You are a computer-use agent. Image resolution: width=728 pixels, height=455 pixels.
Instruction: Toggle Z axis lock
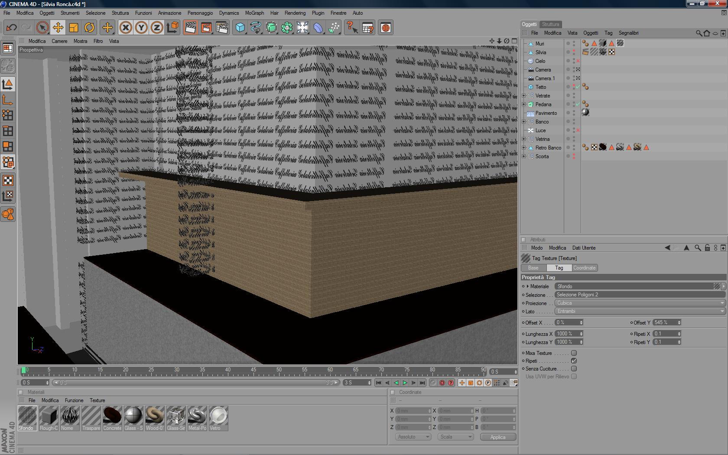coord(156,28)
